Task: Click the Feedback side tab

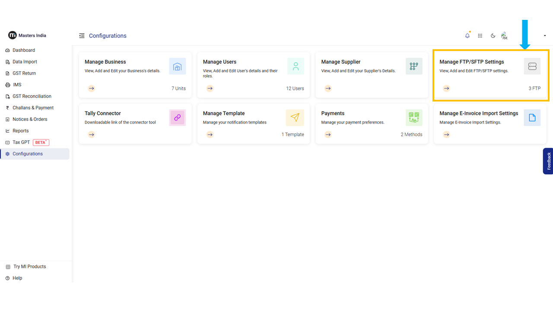Action: pos(548,161)
